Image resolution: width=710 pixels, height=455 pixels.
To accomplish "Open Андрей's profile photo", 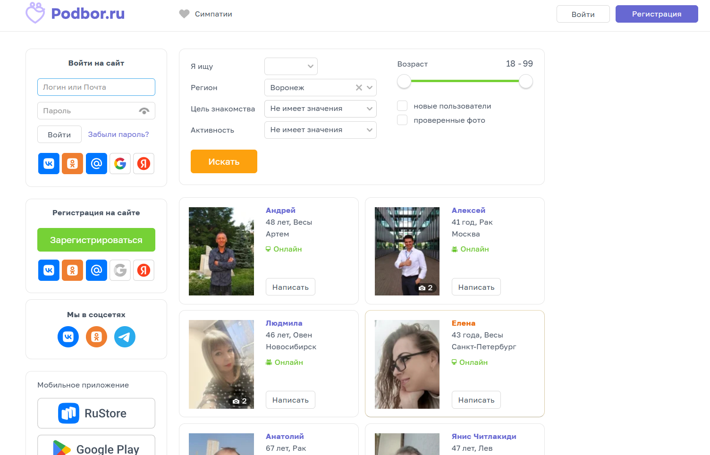I will [x=221, y=252].
